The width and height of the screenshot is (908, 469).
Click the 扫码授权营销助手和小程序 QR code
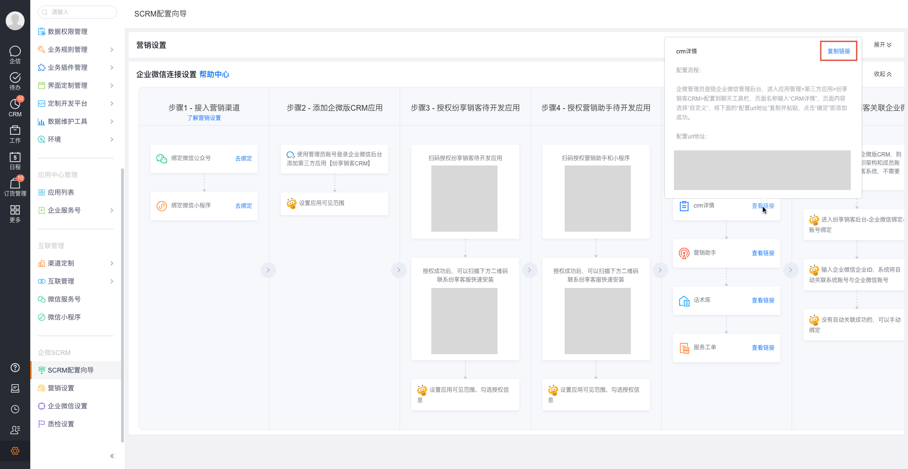tap(598, 199)
